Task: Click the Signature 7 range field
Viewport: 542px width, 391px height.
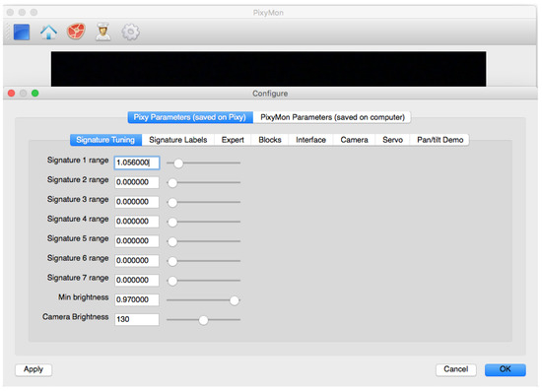Action: 137,280
